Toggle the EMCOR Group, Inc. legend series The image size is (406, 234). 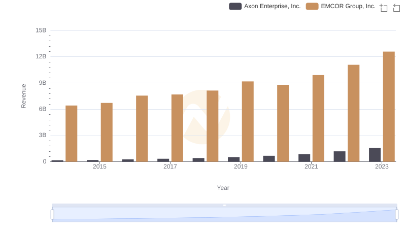point(341,6)
